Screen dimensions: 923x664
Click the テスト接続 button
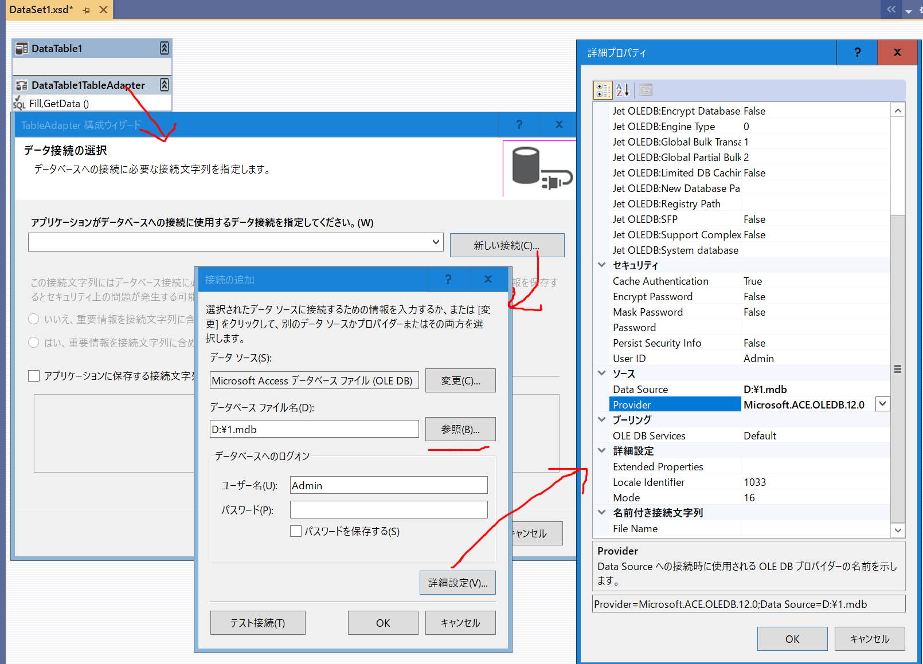(x=257, y=623)
